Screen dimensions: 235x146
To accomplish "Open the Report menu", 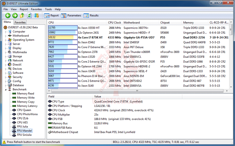I will [24, 9].
